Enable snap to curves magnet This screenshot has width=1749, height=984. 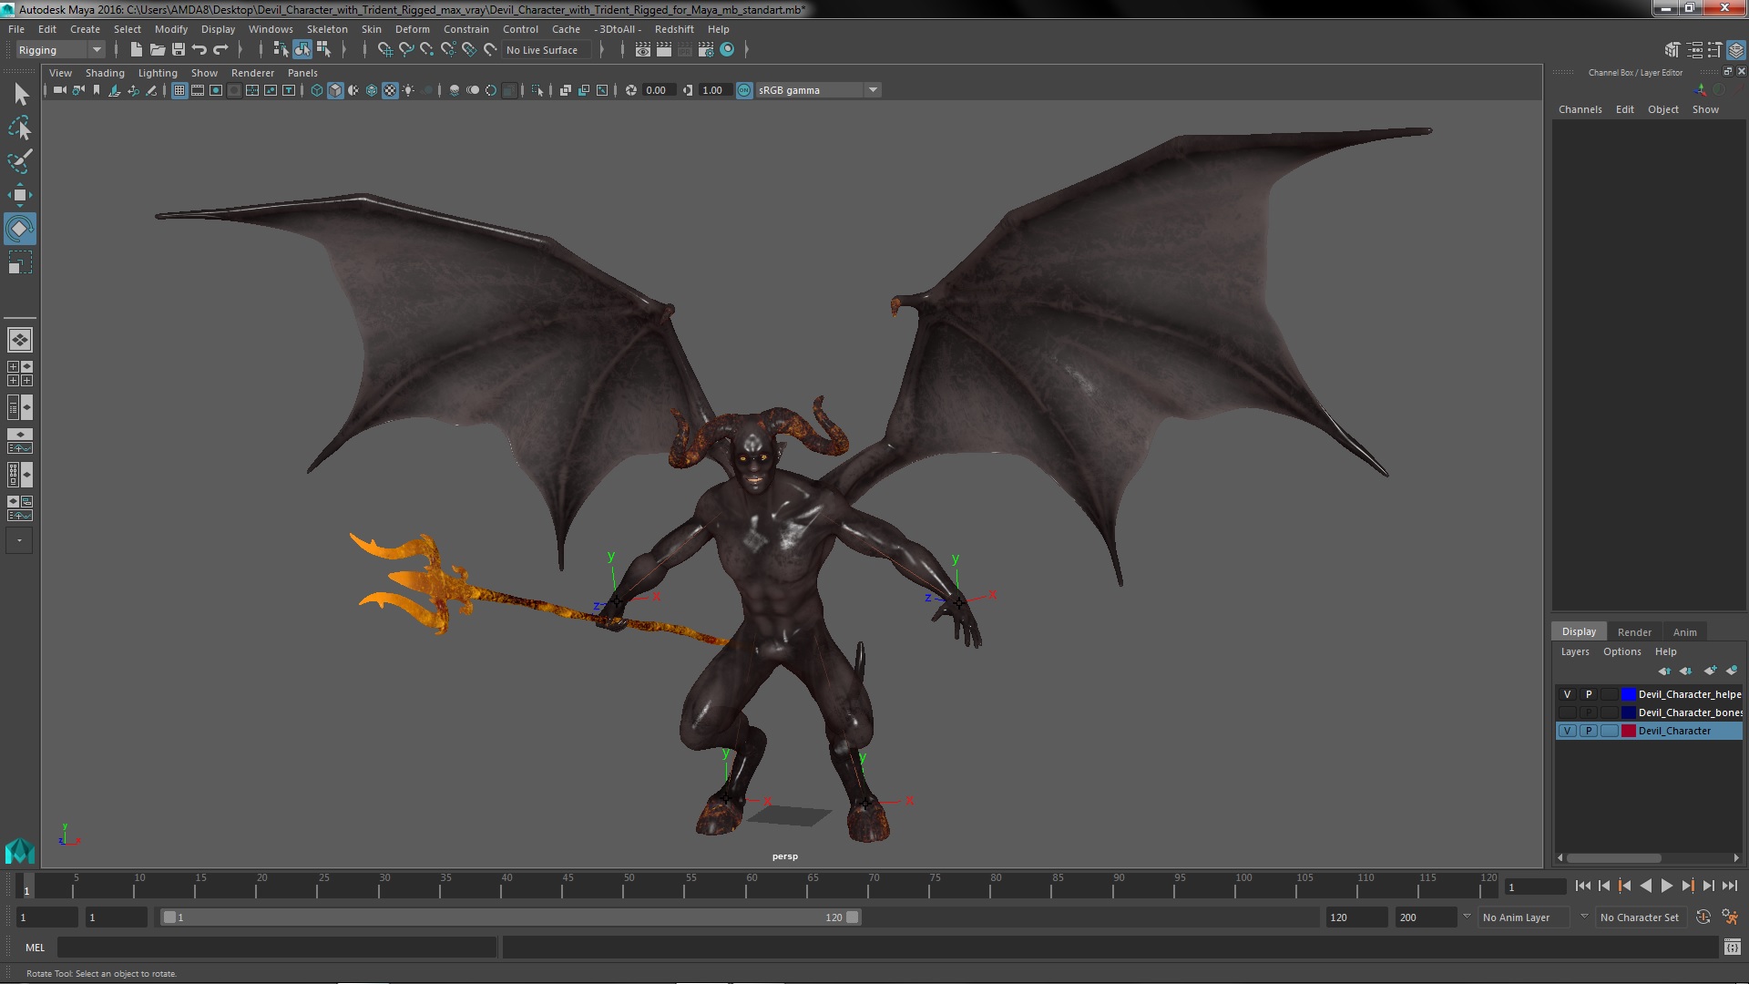[x=406, y=50]
